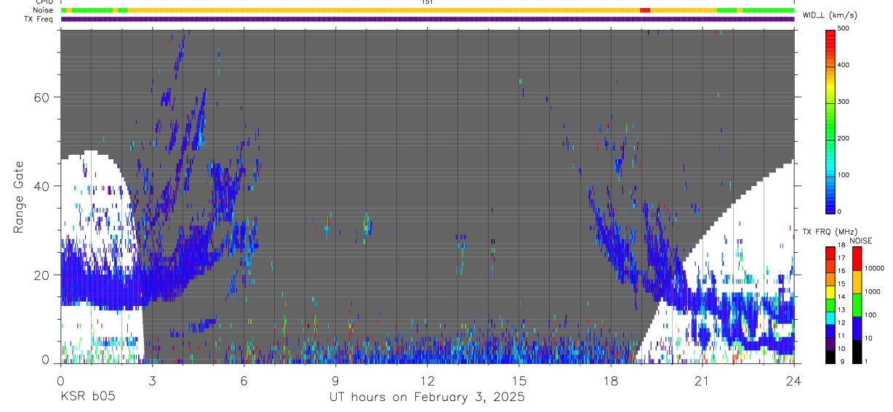Viewport: 893px width, 412px height.
Task: Click the '200' label on WID colorbar
Action: point(844,139)
